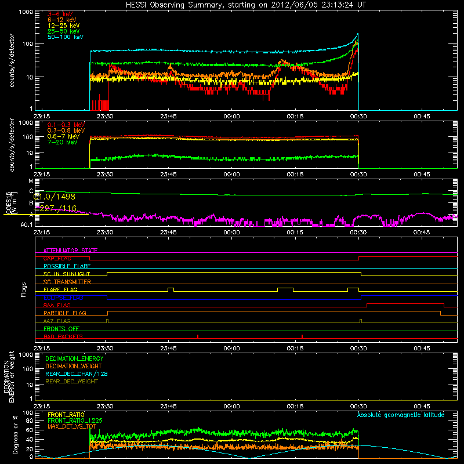Viewport: 464px width, 464px height.
Task: Click the 23:45 tick label under Flags panel
Action: pyautogui.click(x=168, y=349)
